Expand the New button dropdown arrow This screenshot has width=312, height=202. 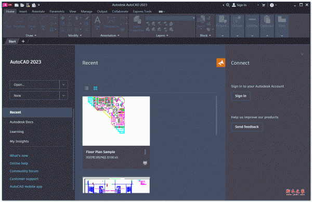point(63,96)
